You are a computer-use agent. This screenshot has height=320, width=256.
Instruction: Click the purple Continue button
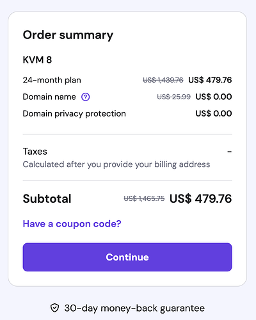point(127,257)
